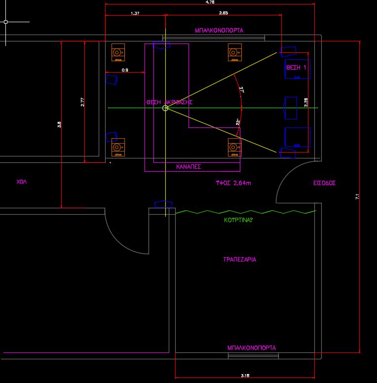Select the green ΚΟΥΡΤΙΝΑ? curtain label
The height and width of the screenshot is (383, 377).
(x=238, y=220)
